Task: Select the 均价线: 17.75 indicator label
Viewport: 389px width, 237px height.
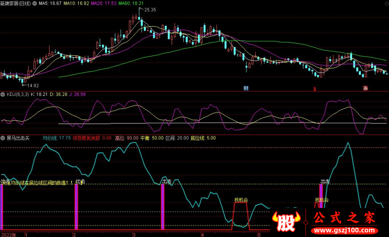Action: point(57,138)
